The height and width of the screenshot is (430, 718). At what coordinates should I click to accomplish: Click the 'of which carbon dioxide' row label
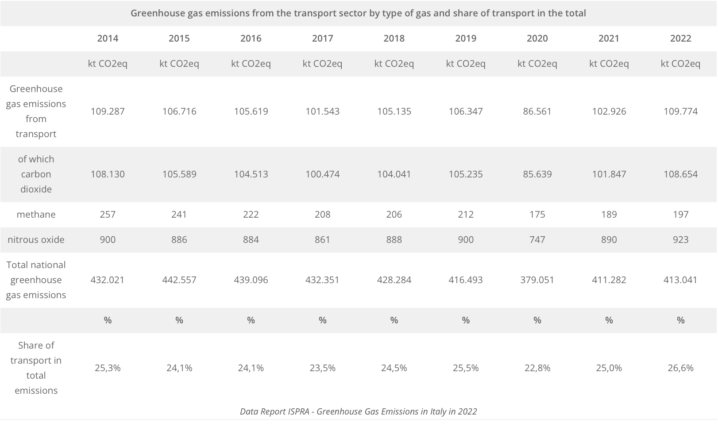(x=36, y=174)
